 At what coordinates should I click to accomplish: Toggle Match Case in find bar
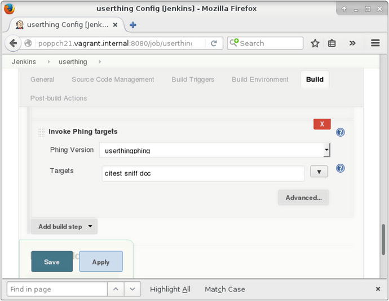(x=224, y=289)
